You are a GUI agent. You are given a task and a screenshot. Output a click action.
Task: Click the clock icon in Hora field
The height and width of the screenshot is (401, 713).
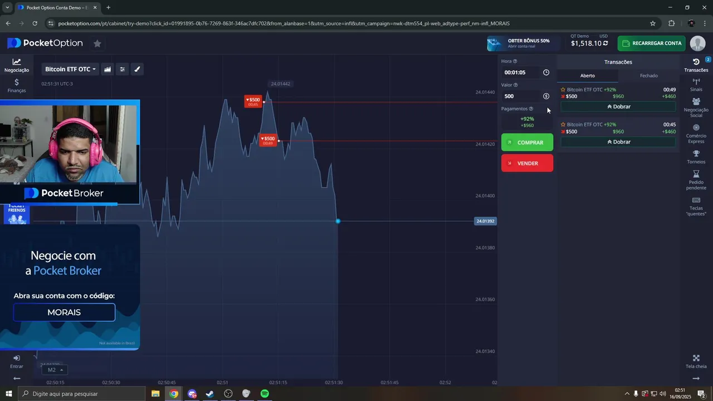[x=546, y=72]
